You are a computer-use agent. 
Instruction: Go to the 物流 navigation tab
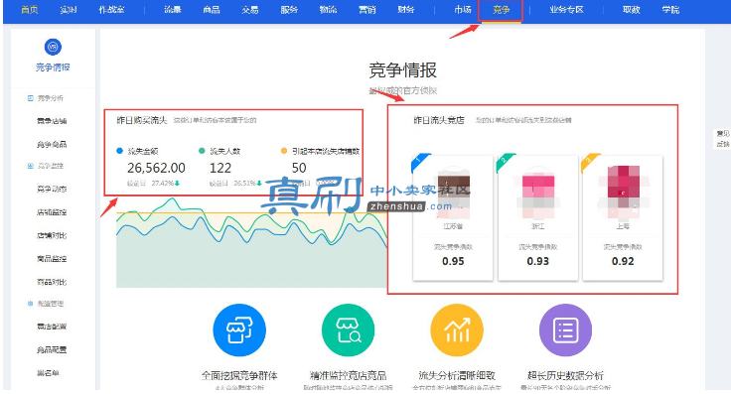point(328,10)
